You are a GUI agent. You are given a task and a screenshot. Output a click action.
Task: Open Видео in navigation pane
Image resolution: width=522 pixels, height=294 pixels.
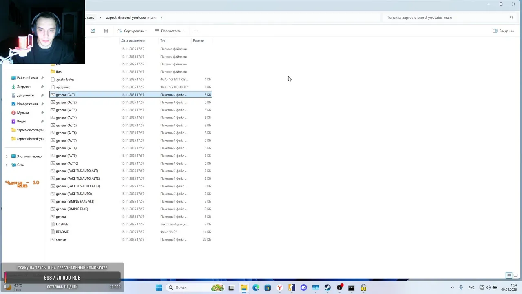point(22,121)
